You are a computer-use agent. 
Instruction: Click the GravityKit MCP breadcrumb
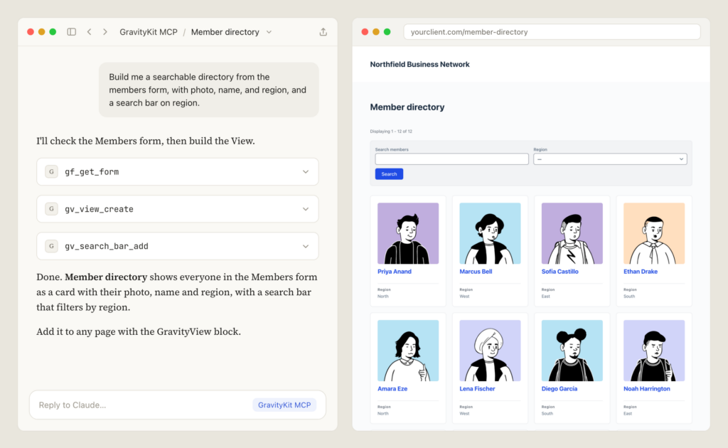pos(149,32)
